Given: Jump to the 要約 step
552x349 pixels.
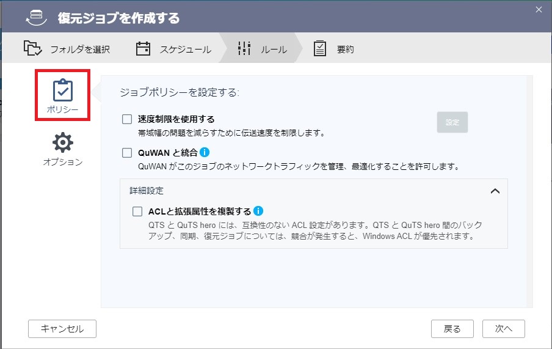Looking at the screenshot, I should [334, 49].
